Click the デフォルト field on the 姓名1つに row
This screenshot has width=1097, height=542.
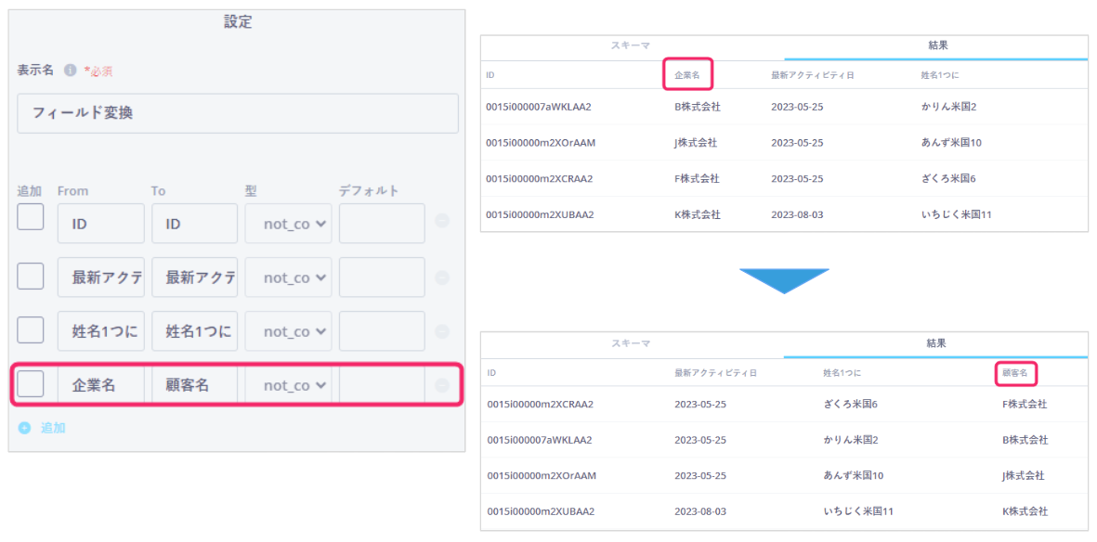(382, 331)
